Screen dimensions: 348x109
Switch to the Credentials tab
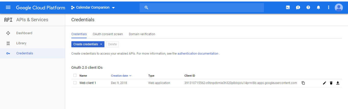coord(79,34)
